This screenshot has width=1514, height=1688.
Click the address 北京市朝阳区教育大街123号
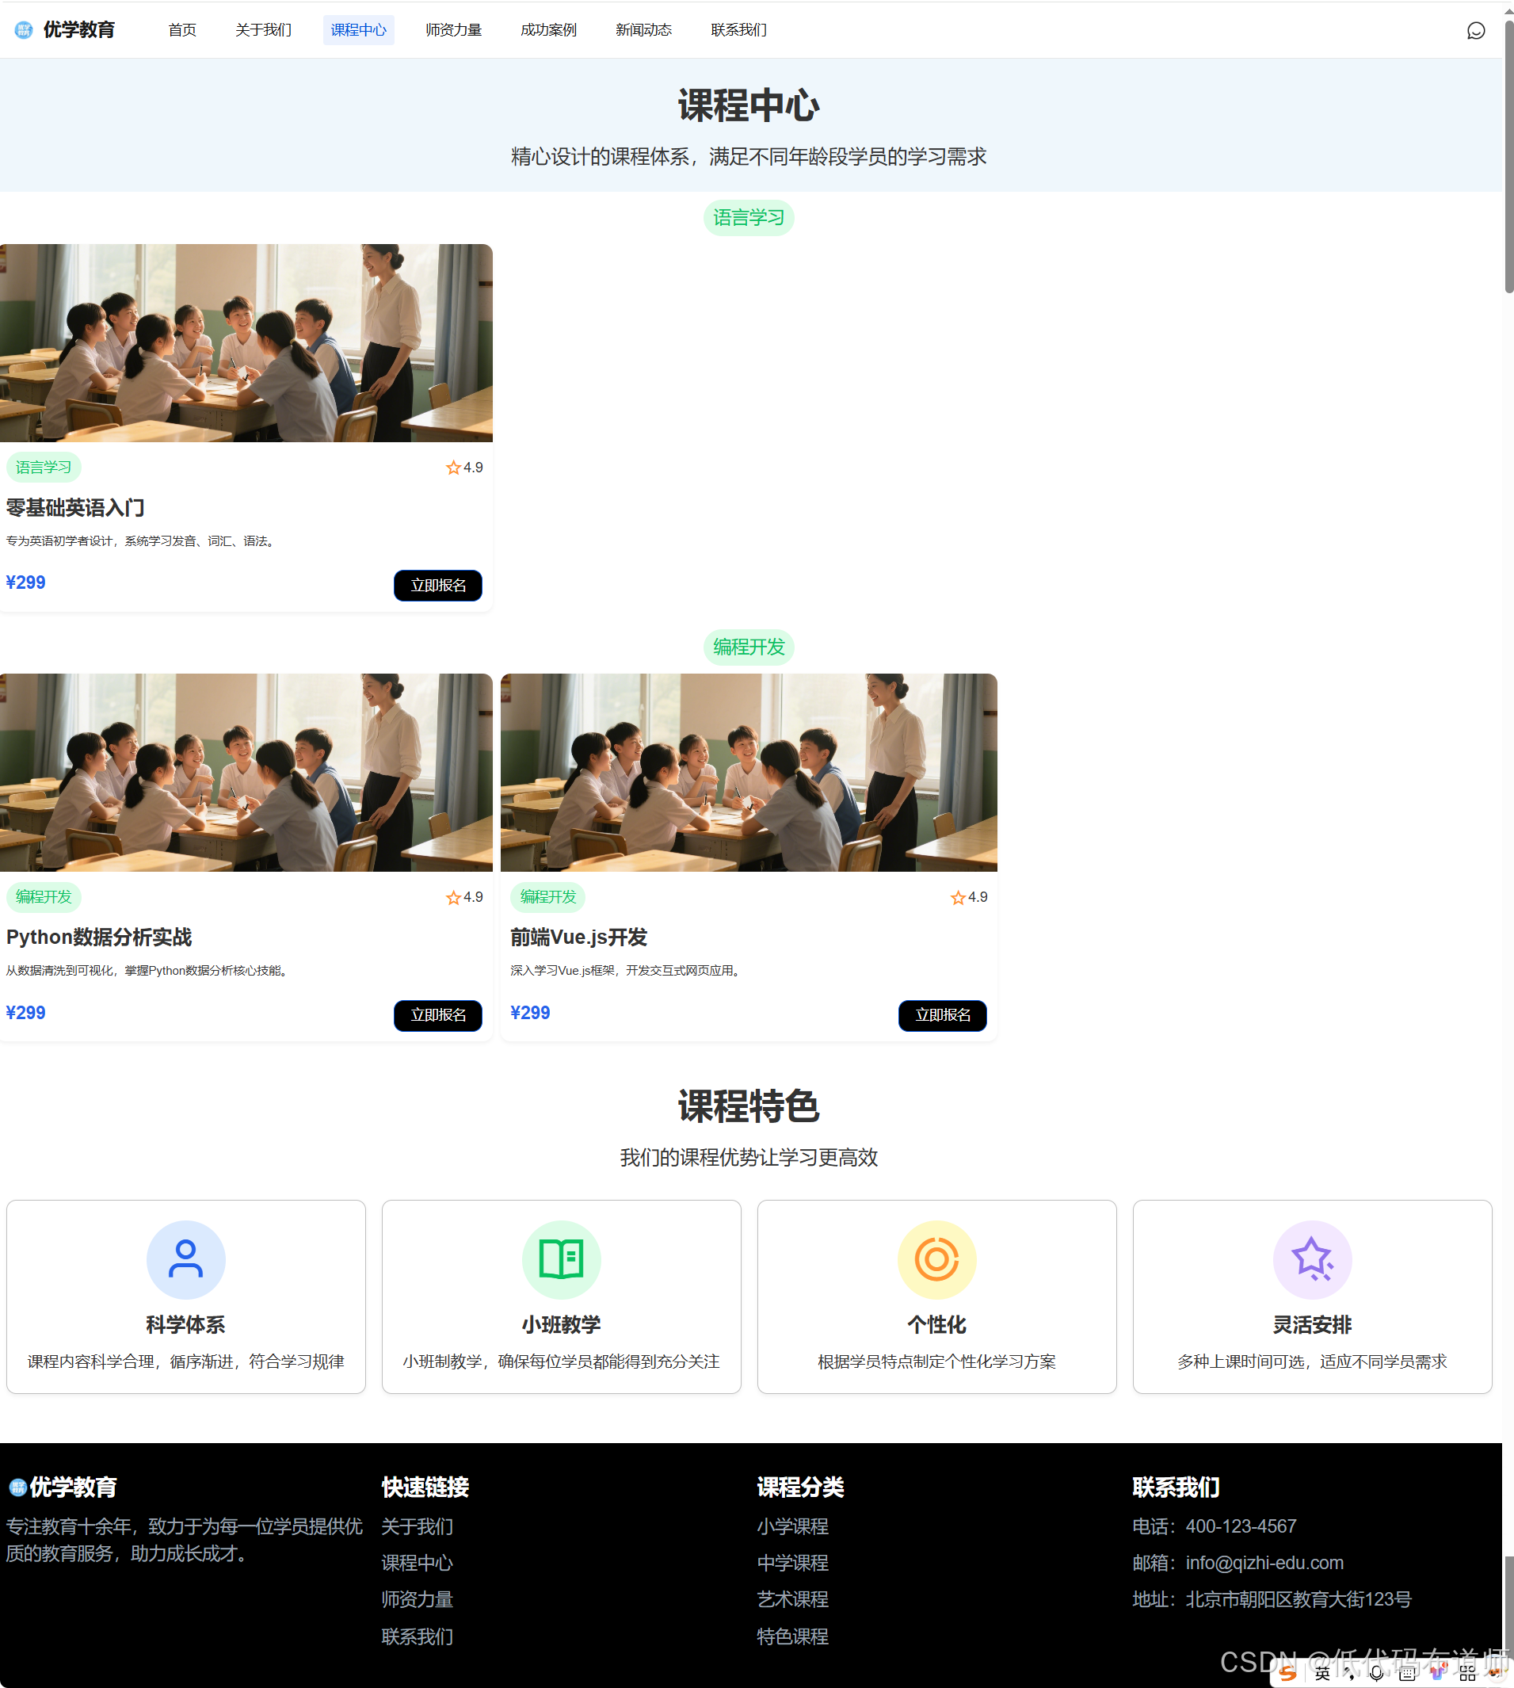1299,1600
